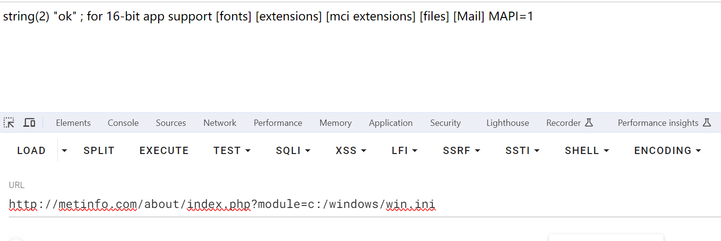Screen dimensions: 721x241
Task: Switch to the Console tab
Action: coord(123,123)
